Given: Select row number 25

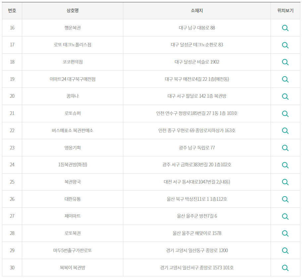Looking at the screenshot, I should 12,182.
